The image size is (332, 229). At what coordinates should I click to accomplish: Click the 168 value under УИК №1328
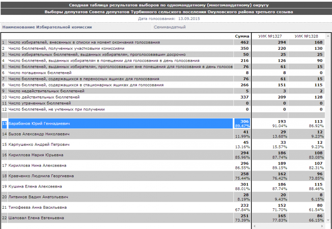318,42
